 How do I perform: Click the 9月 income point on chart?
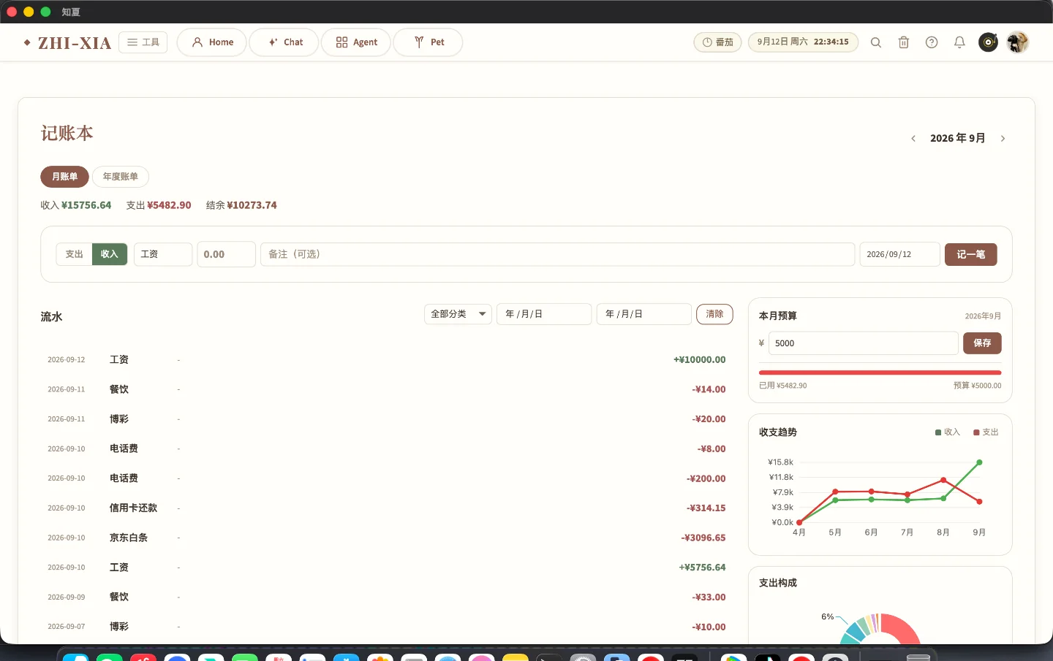pyautogui.click(x=979, y=462)
